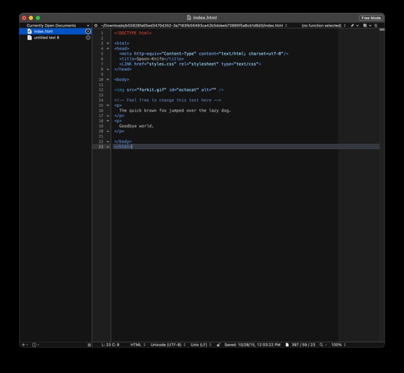Open the Unicode (UTF-8) encoding dropdown
Viewport: 404px width, 373px height.
point(167,345)
